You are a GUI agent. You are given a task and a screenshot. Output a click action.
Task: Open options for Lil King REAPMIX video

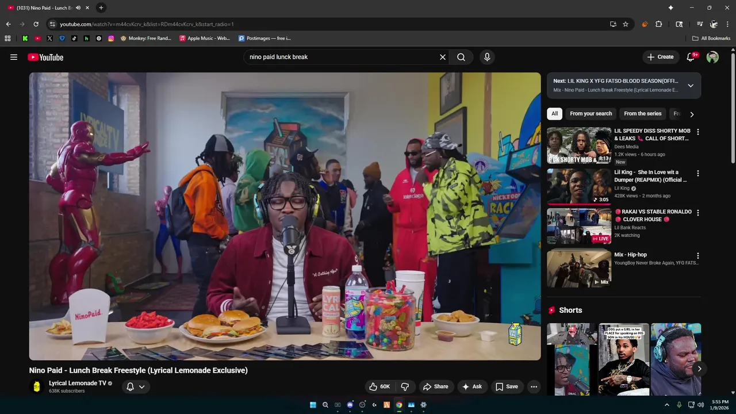[698, 173]
